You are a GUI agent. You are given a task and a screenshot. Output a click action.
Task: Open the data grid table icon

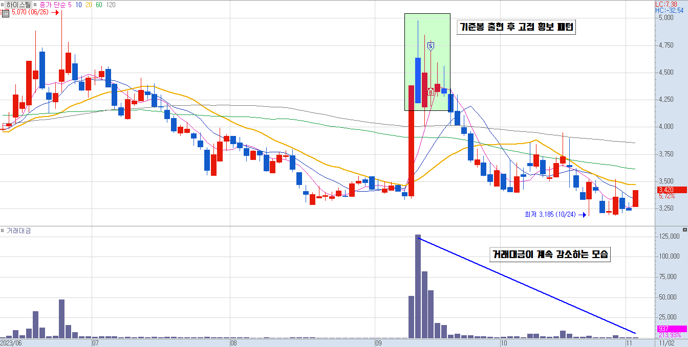pos(5,13)
